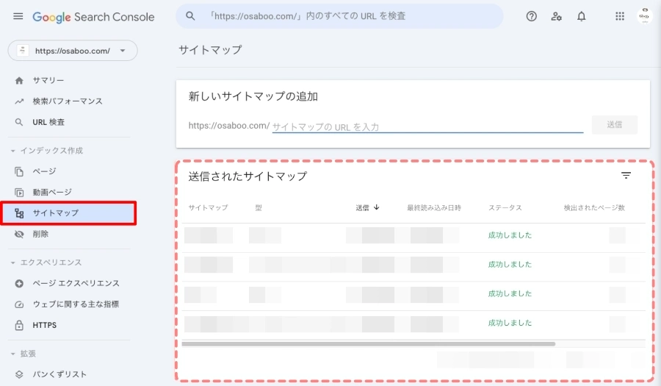Screen dimensions: 661x386
Task: Click the horizontal scrollbar under the sitemap table
Action: [x=369, y=344]
